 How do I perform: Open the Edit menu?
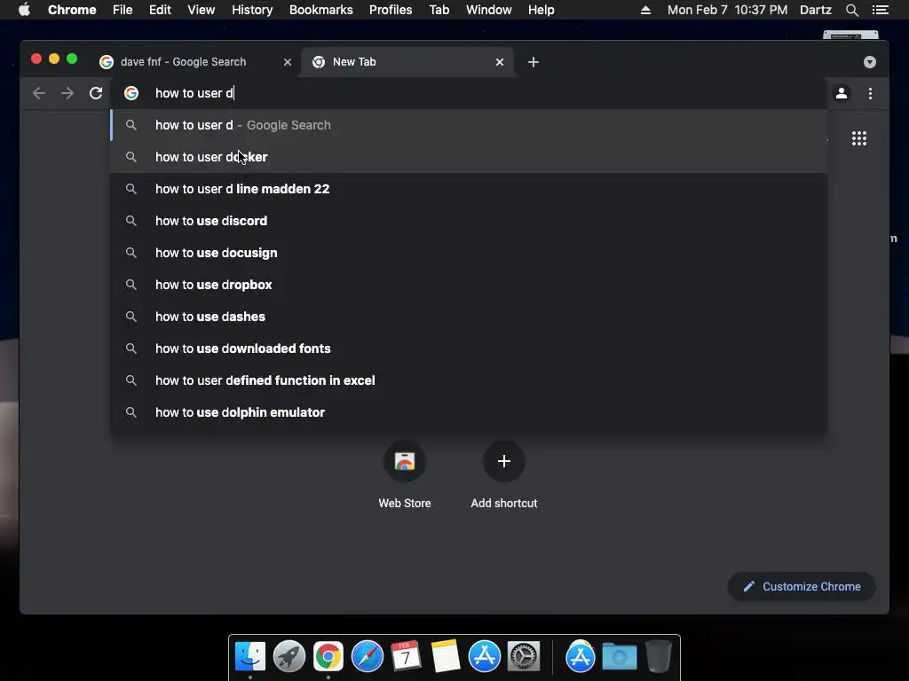tap(160, 10)
